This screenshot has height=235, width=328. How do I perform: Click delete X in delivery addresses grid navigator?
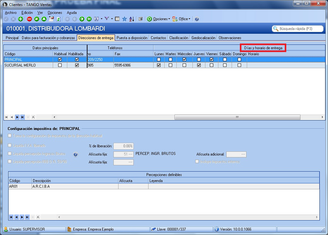click(x=33, y=117)
